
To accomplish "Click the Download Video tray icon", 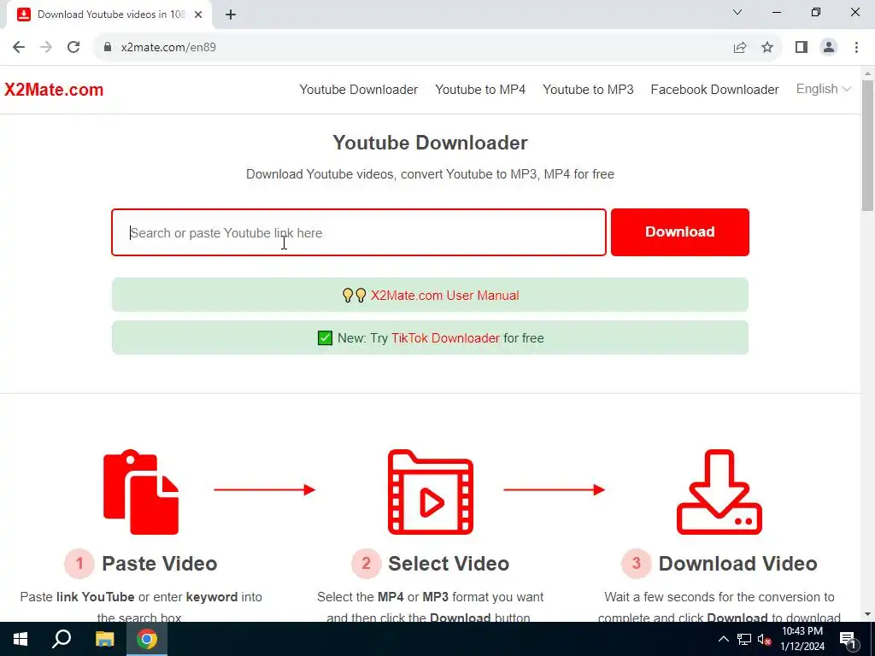I will (719, 492).
